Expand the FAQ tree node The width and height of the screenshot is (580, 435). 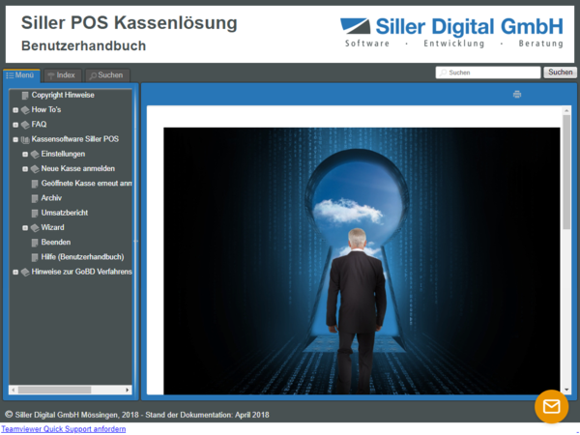[14, 125]
